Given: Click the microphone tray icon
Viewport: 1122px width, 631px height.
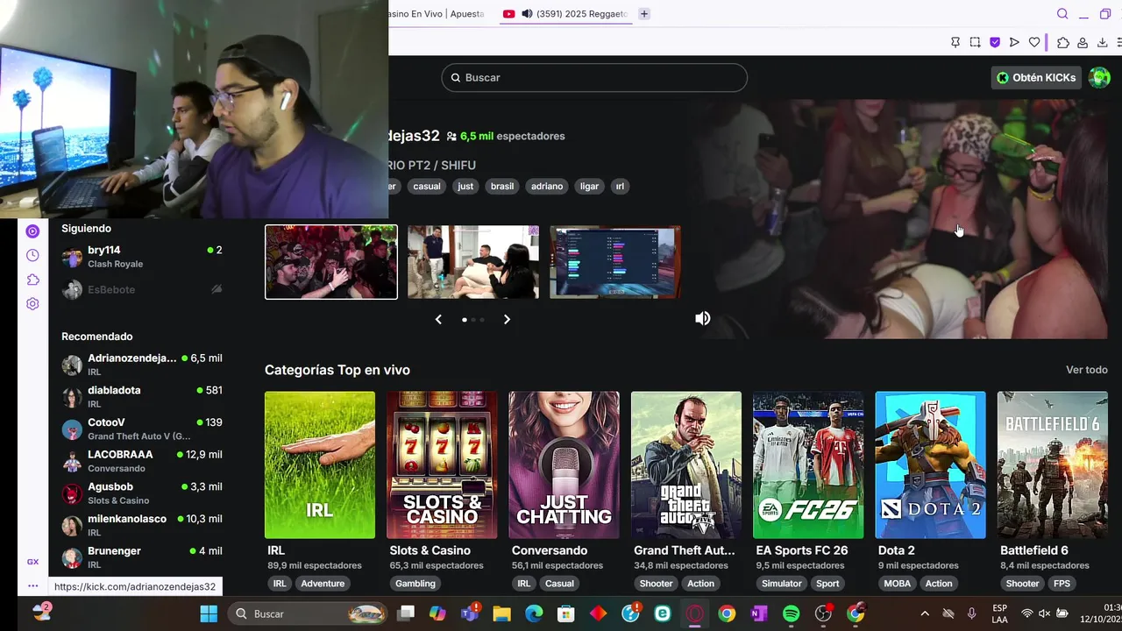Looking at the screenshot, I should (971, 613).
